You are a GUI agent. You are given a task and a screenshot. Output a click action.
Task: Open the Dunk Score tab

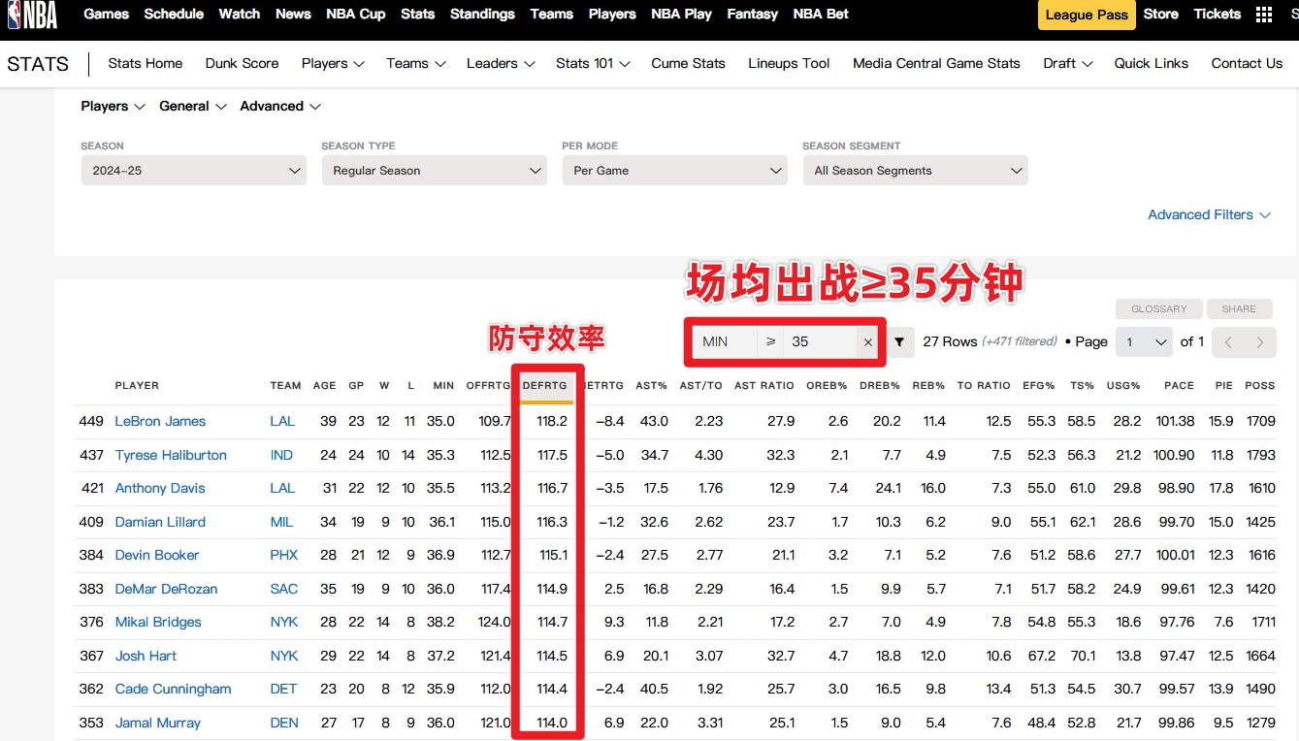click(x=242, y=64)
